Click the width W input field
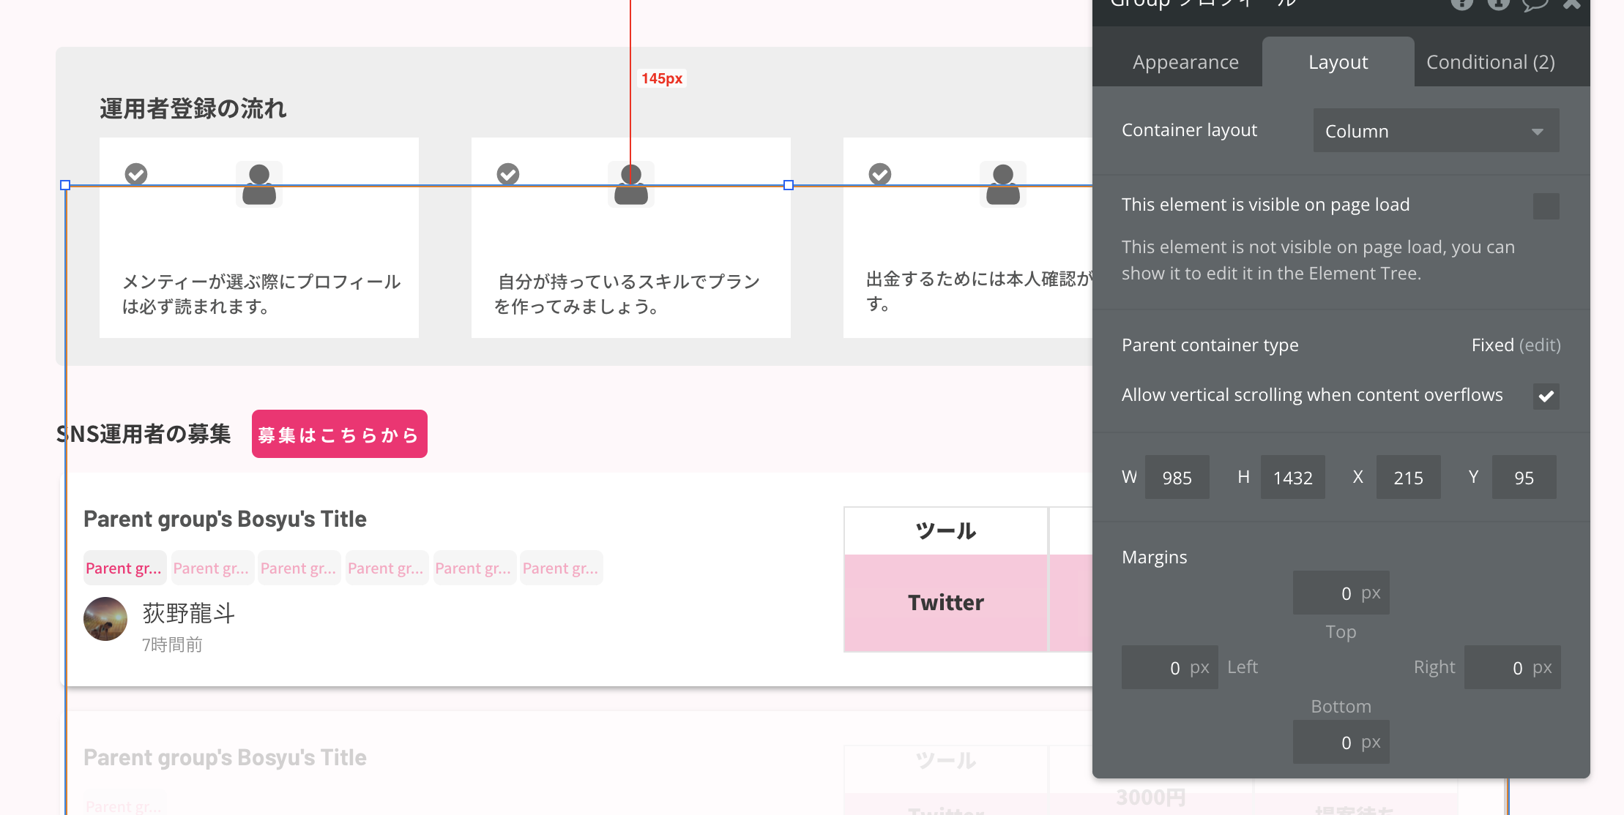This screenshot has height=815, width=1624. click(1177, 478)
